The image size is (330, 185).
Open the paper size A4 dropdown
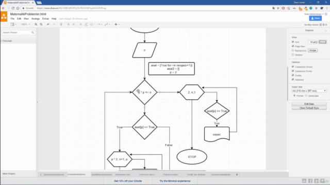[x=309, y=91]
